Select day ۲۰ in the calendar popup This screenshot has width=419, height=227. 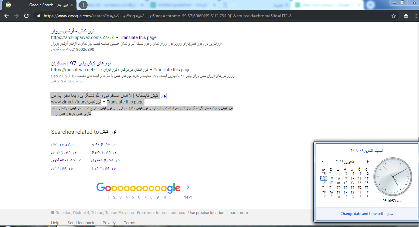324,188
